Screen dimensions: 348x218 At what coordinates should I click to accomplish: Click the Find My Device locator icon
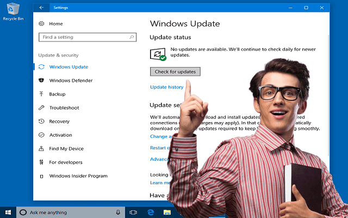click(x=41, y=148)
